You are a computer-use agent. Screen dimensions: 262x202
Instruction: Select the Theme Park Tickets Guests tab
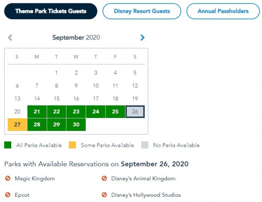[x=51, y=11]
